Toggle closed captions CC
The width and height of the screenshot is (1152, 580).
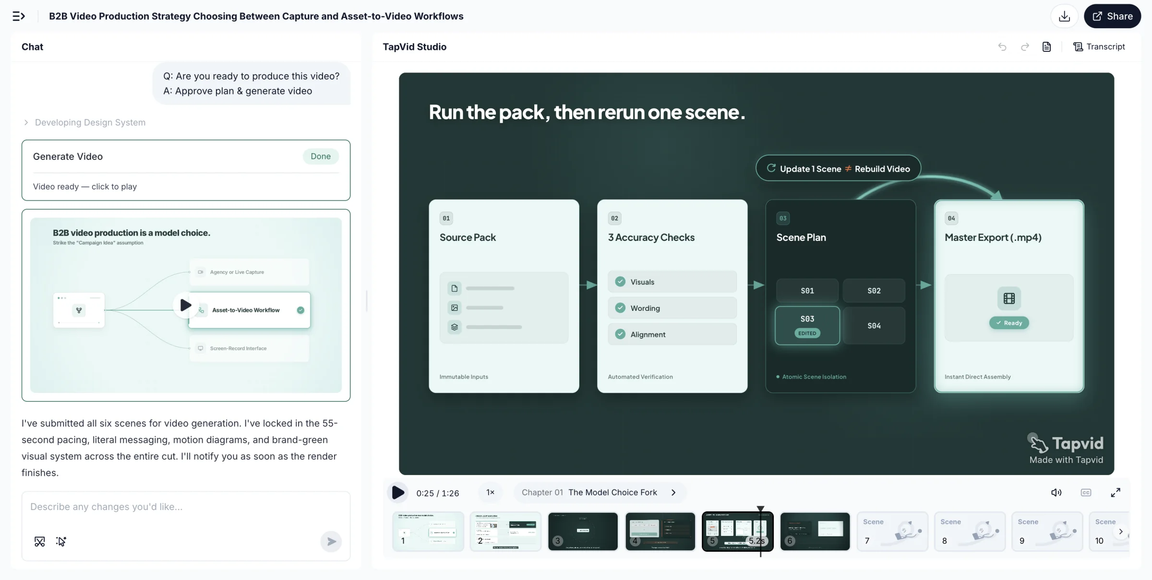tap(1086, 493)
